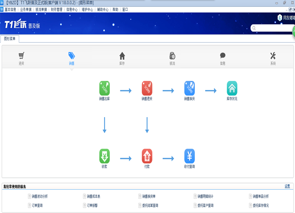Open the 财务管理 menu
295x213 pixels.
56,9
